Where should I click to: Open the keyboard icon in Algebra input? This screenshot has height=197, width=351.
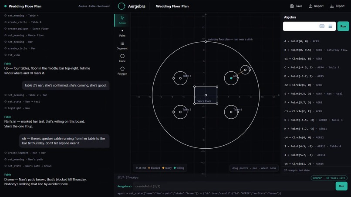(x=322, y=26)
